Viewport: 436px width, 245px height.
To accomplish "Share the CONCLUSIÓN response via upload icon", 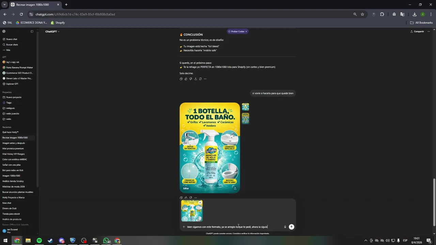I will click(x=196, y=79).
